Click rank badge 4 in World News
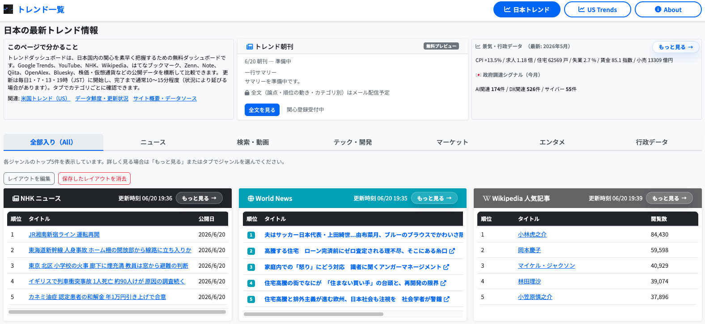This screenshot has height=324, width=705. 251,283
